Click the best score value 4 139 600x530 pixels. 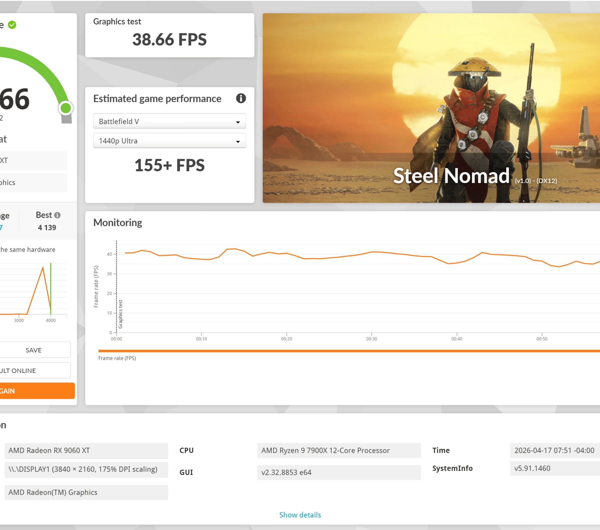pos(47,228)
